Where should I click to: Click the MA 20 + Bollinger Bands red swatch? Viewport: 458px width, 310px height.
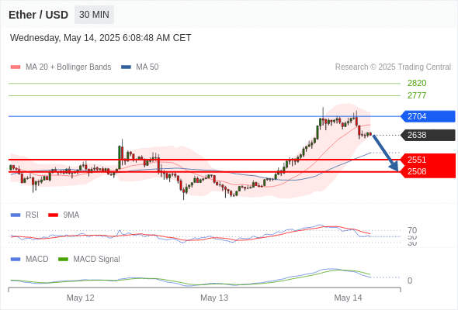(x=16, y=67)
